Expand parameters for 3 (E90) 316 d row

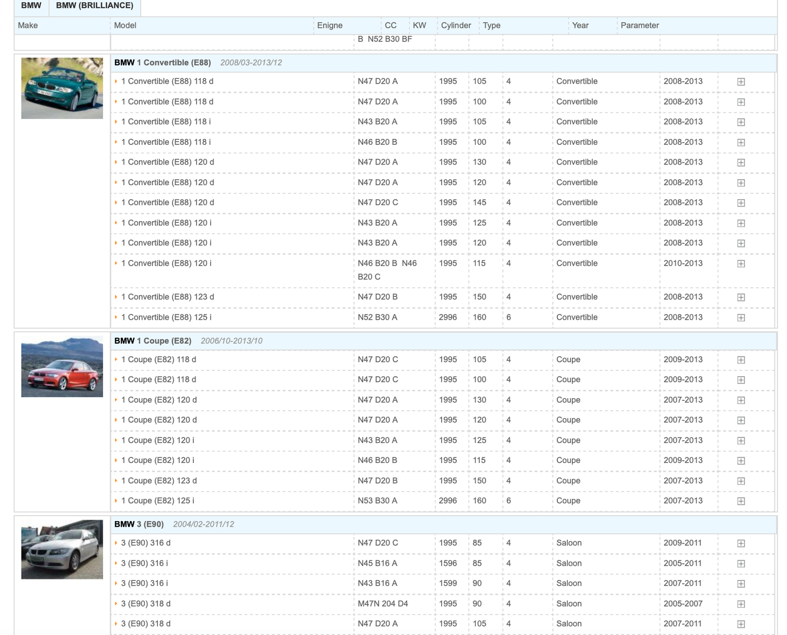[741, 544]
